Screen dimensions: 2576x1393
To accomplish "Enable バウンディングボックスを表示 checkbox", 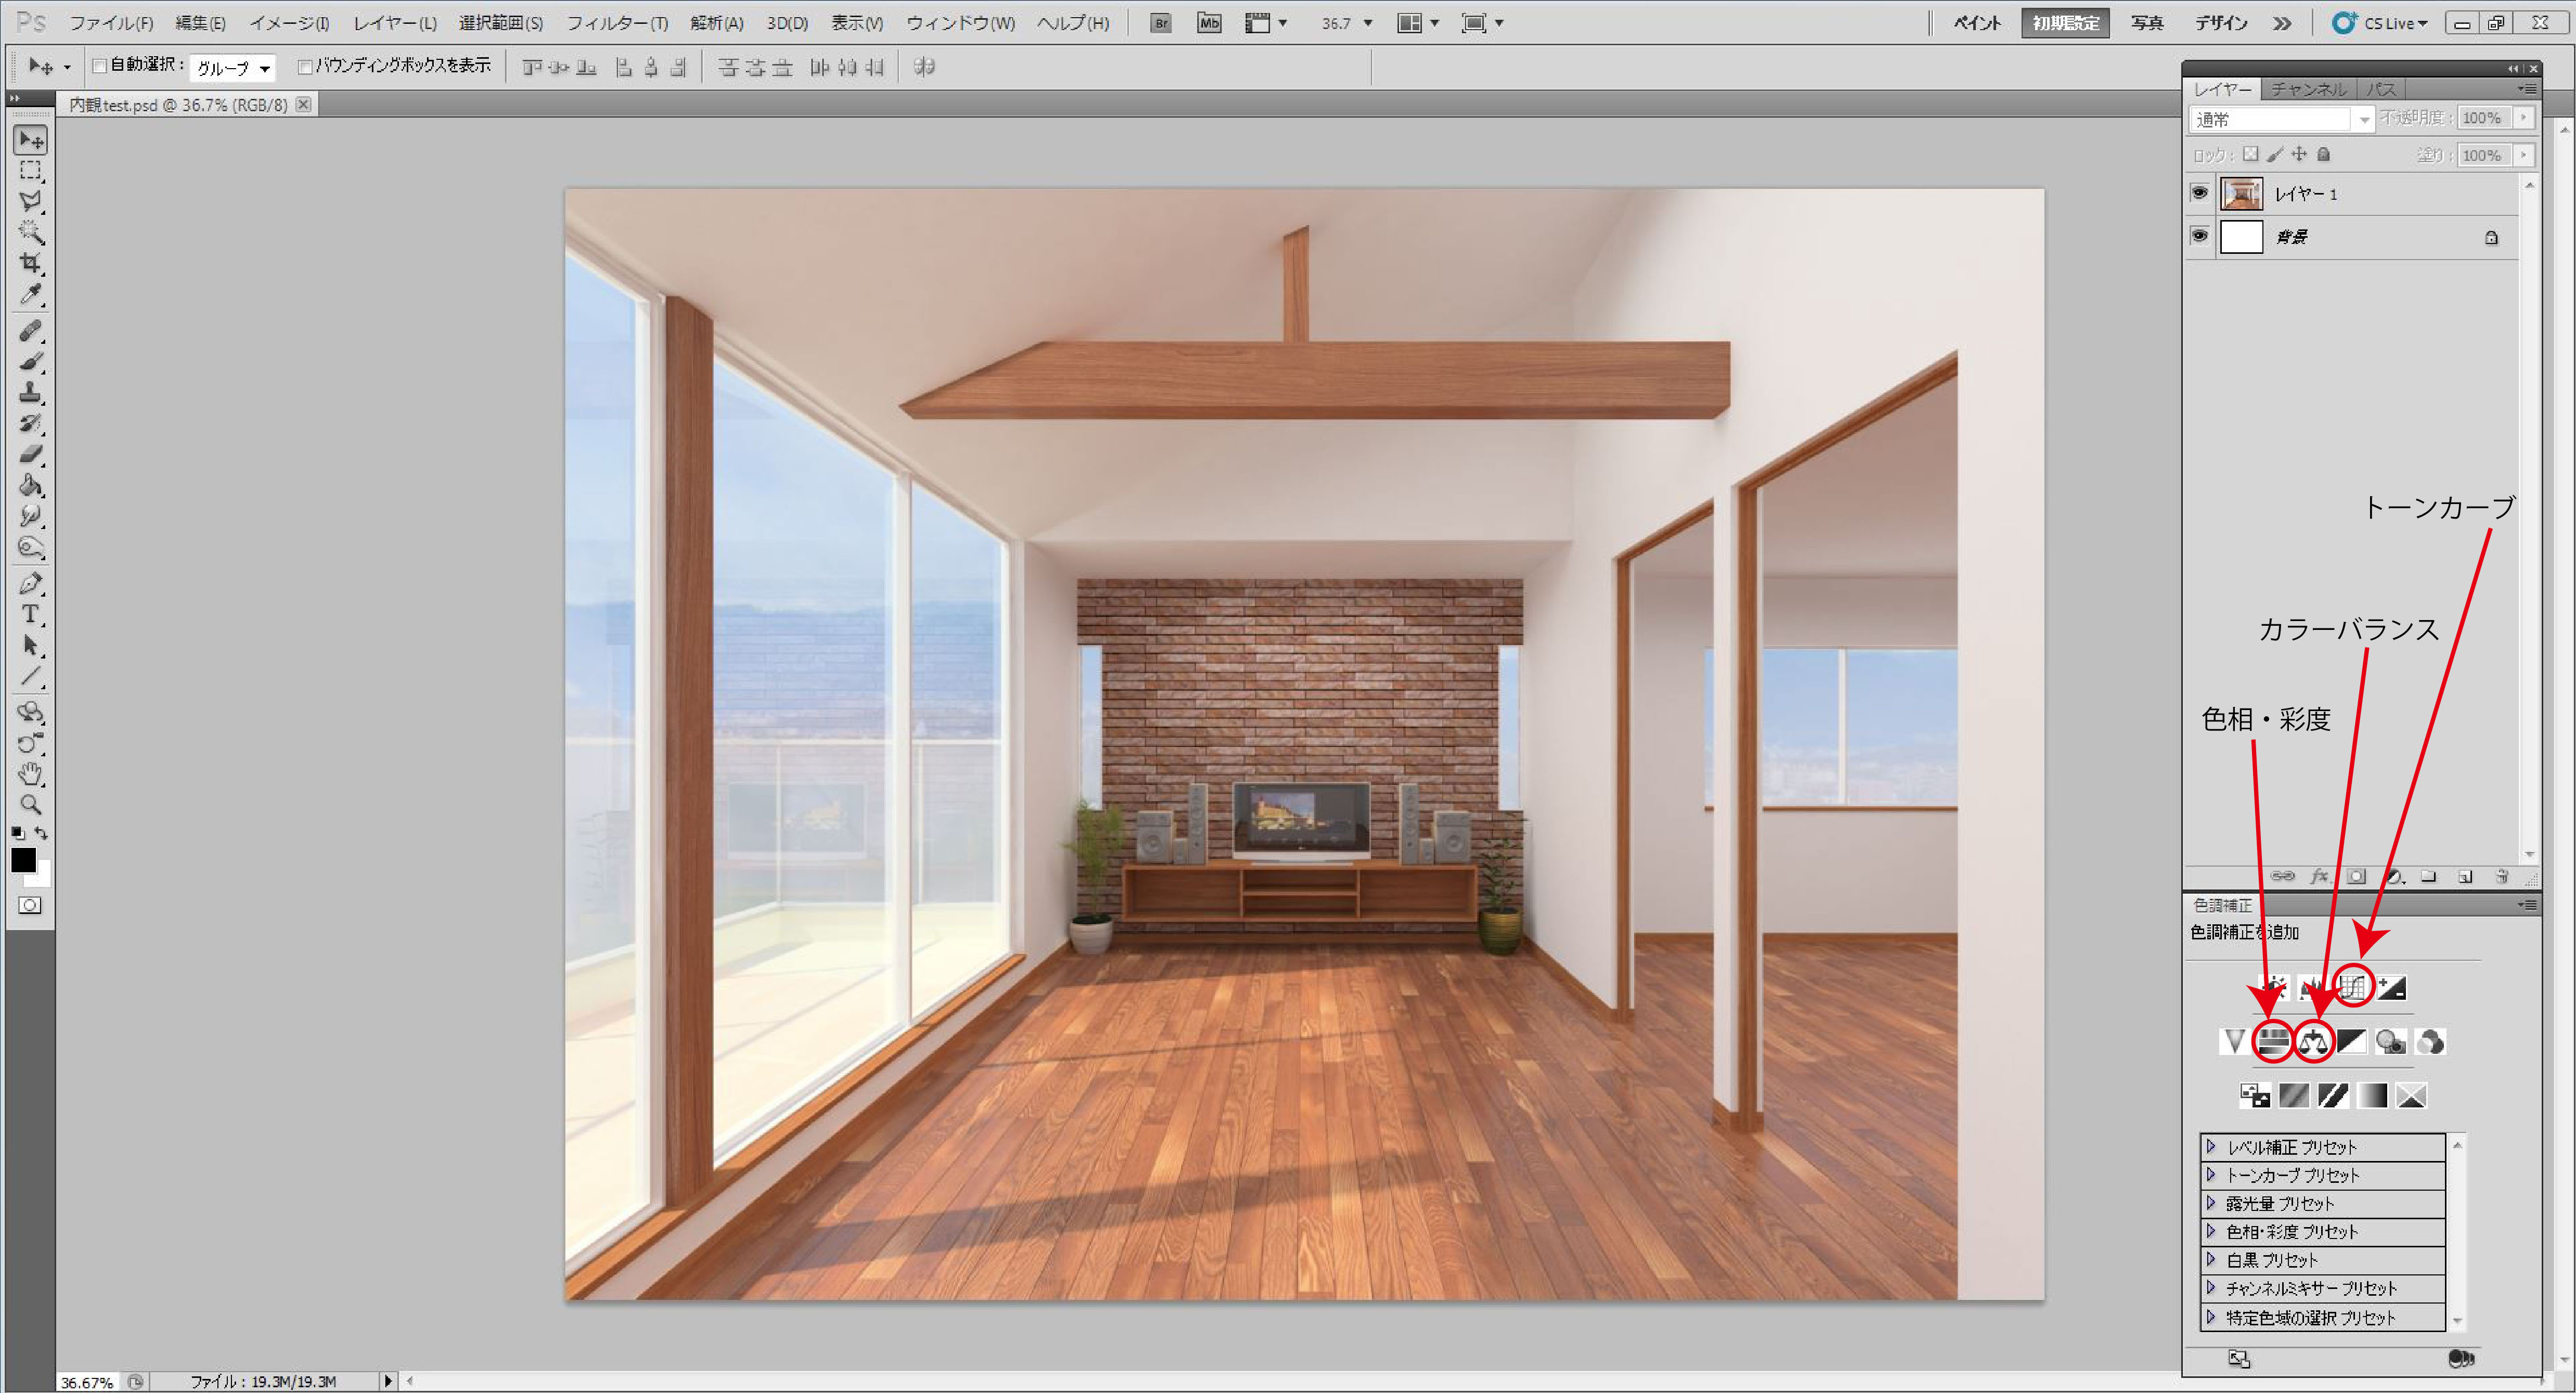I will pos(305,66).
